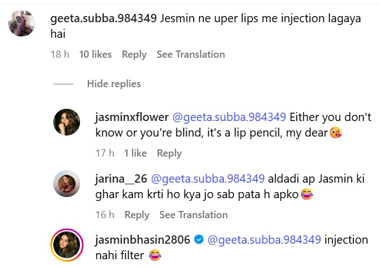Click @geeta.subba.984349 mention in jasminxflower reply

[229, 118]
